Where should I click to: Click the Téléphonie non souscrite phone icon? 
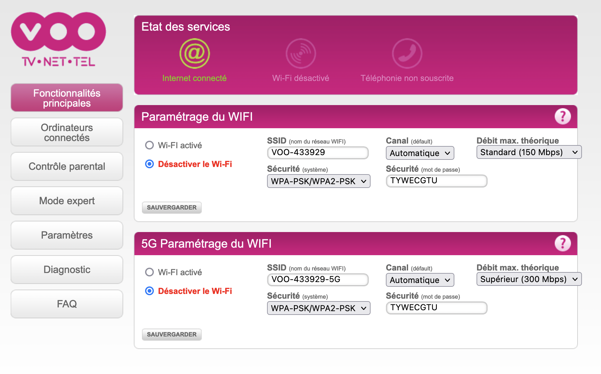pos(407,53)
